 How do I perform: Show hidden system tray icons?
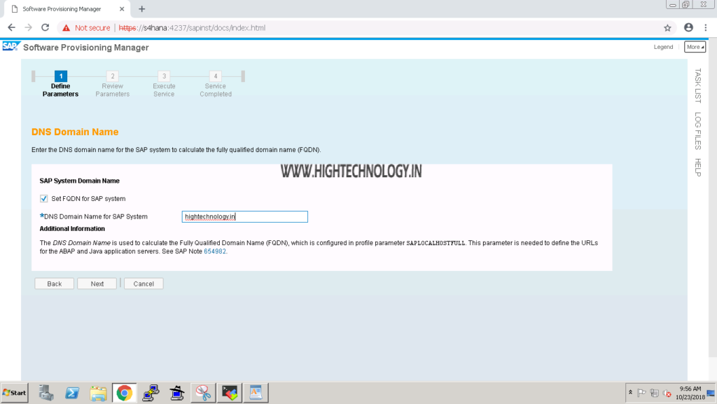[631, 393]
